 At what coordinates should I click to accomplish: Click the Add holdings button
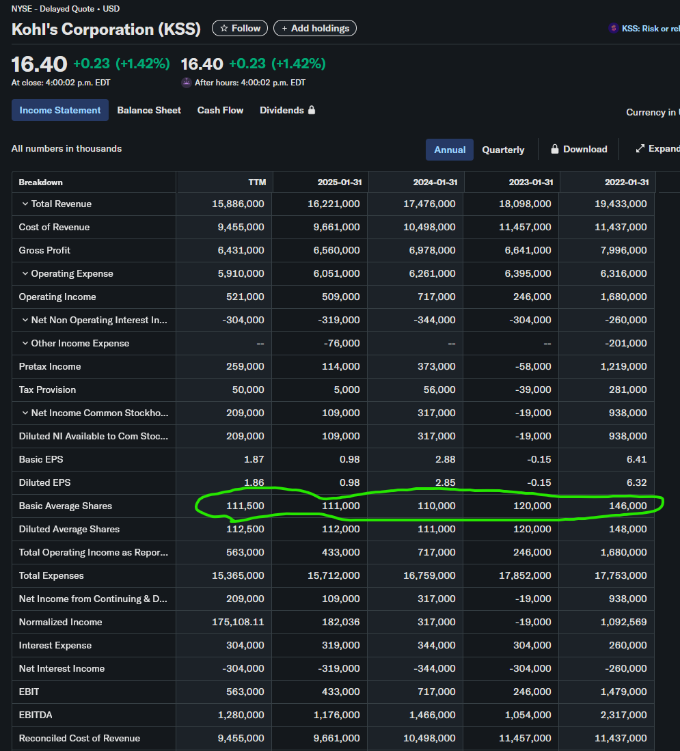click(315, 28)
